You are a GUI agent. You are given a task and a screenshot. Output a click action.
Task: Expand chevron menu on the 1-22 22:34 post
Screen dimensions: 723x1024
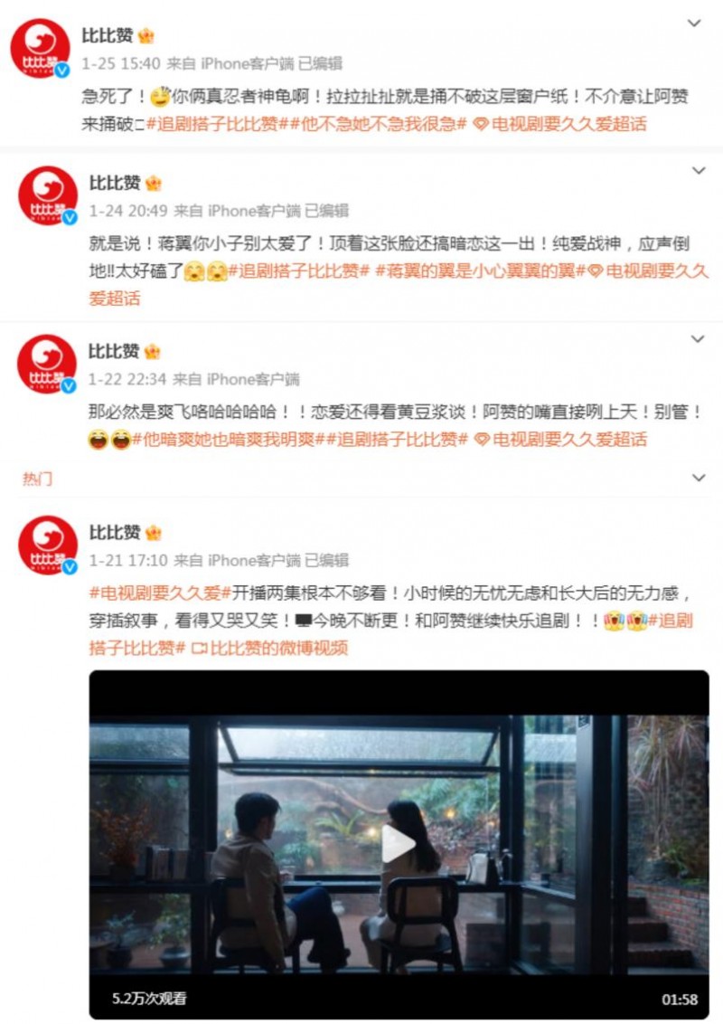(698, 339)
